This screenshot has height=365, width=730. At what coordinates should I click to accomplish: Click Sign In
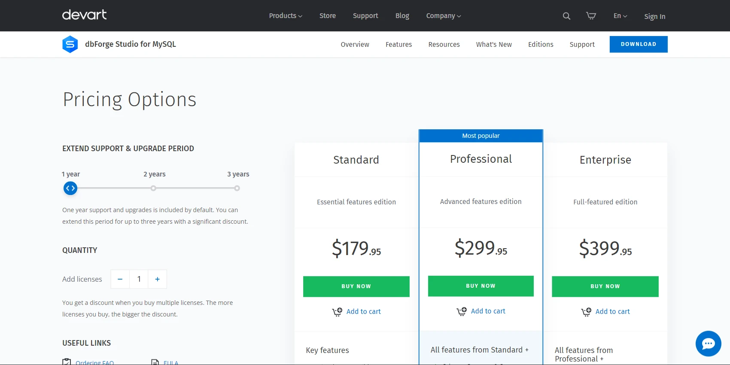click(654, 16)
